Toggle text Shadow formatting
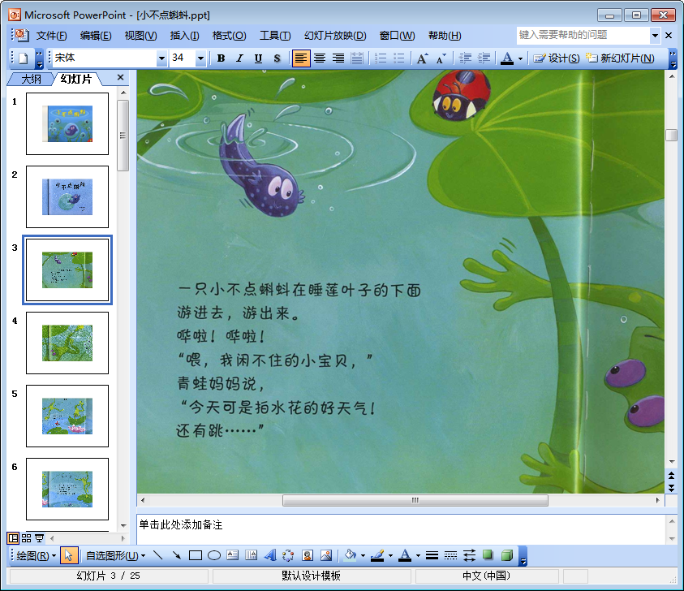 pyautogui.click(x=277, y=58)
